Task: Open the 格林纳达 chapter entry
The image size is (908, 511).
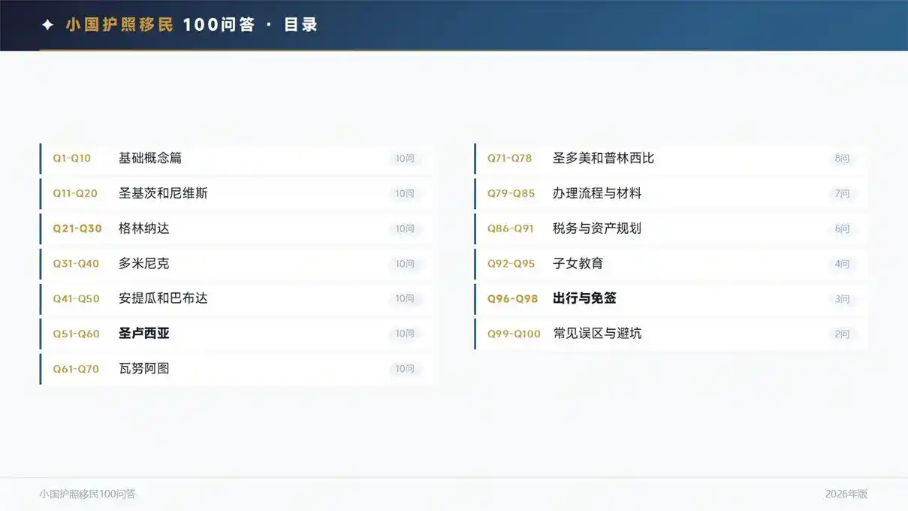Action: point(236,228)
